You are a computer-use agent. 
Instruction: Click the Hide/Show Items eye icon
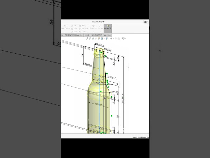[111, 39]
